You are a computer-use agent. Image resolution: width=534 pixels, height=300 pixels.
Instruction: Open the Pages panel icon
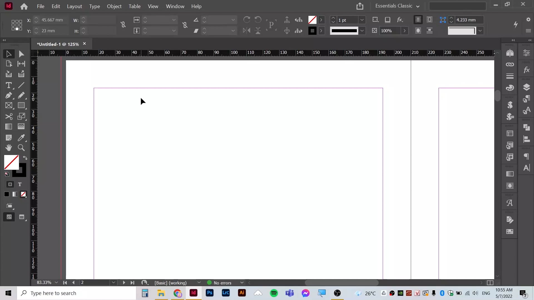click(510, 53)
